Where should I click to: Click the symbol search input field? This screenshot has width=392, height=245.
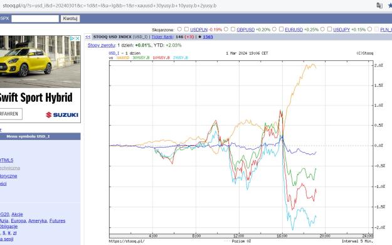point(35,19)
